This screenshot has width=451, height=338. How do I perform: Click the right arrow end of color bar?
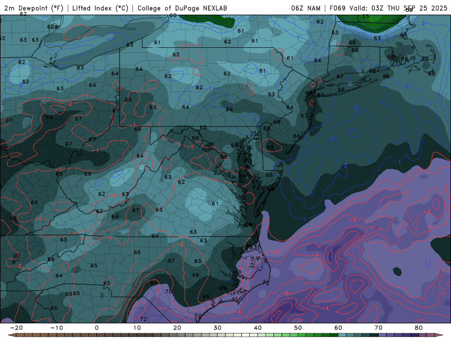pos(440,335)
